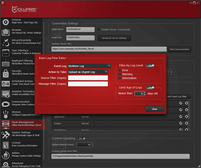Select the Application row's Normal text
This screenshot has height=168, width=201.
pos(85,117)
